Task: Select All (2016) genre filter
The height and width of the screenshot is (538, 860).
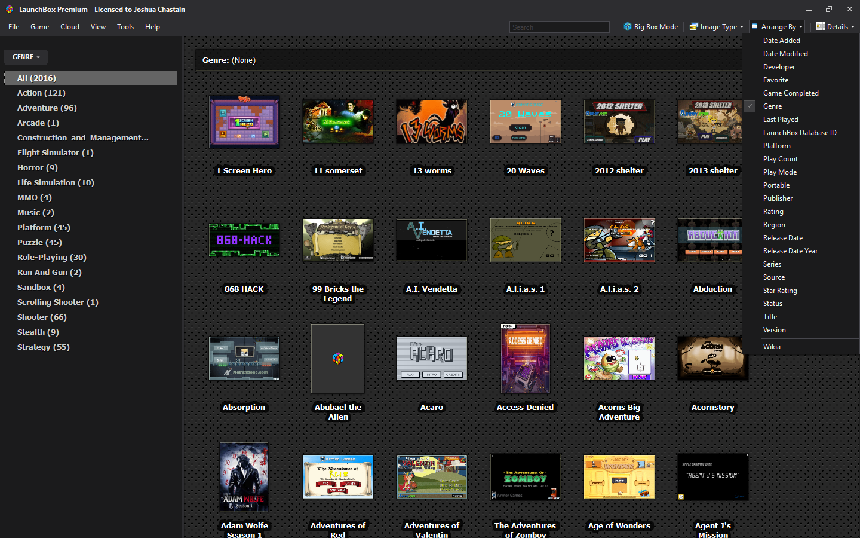Action: 91,78
